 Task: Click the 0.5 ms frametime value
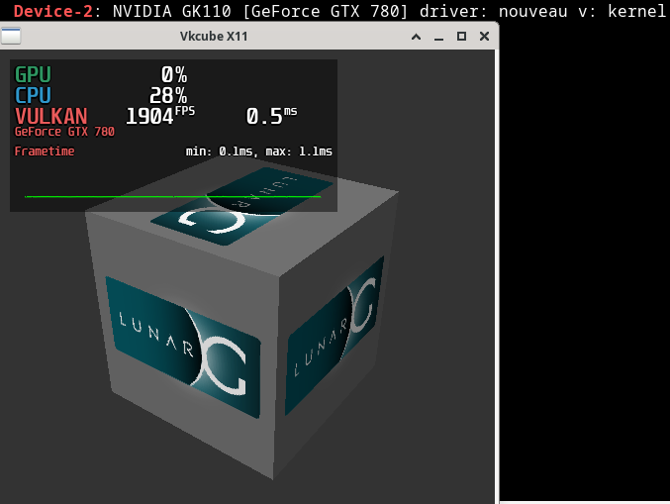(271, 116)
